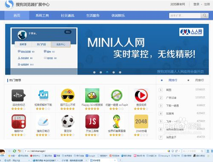Click the browser back arrow icon
This screenshot has width=213, height=162.
(9, 151)
